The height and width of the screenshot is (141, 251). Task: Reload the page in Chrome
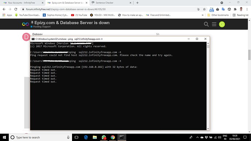pos(16,9)
